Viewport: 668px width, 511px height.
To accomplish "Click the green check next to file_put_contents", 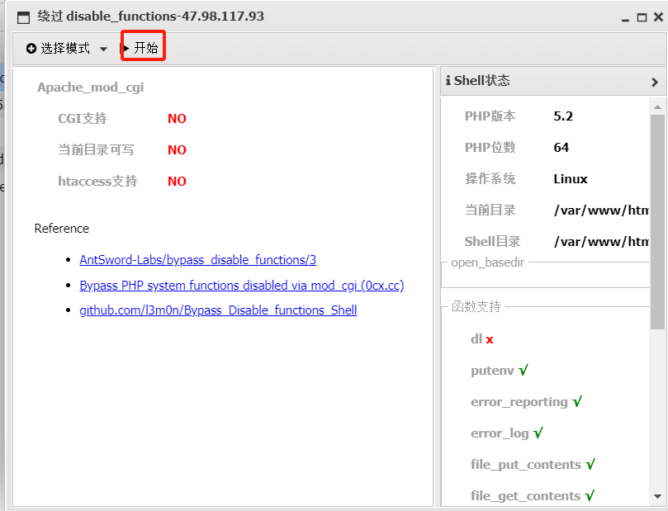I will pos(590,464).
